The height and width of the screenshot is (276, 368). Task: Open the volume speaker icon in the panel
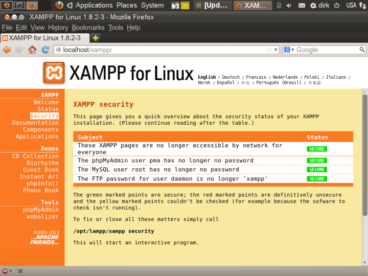pos(290,6)
